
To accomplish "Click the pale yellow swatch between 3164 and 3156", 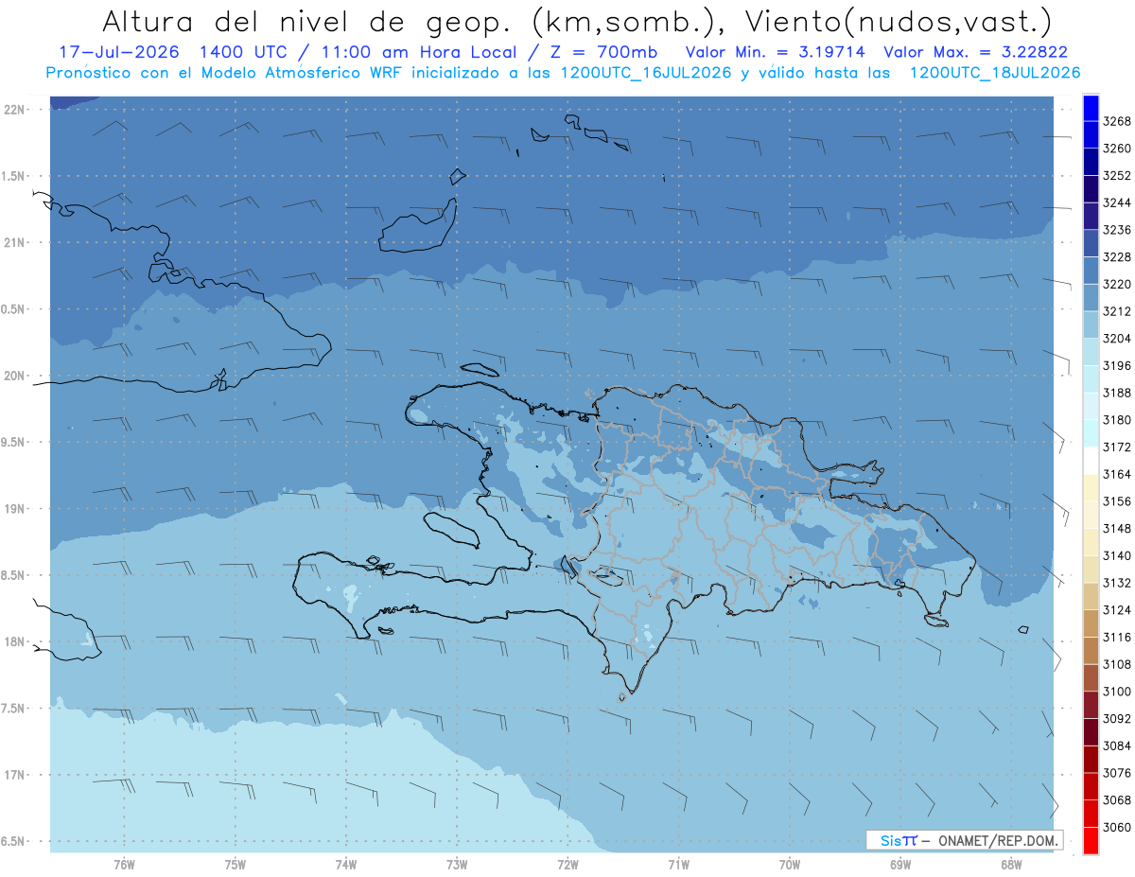I will pyautogui.click(x=1091, y=487).
